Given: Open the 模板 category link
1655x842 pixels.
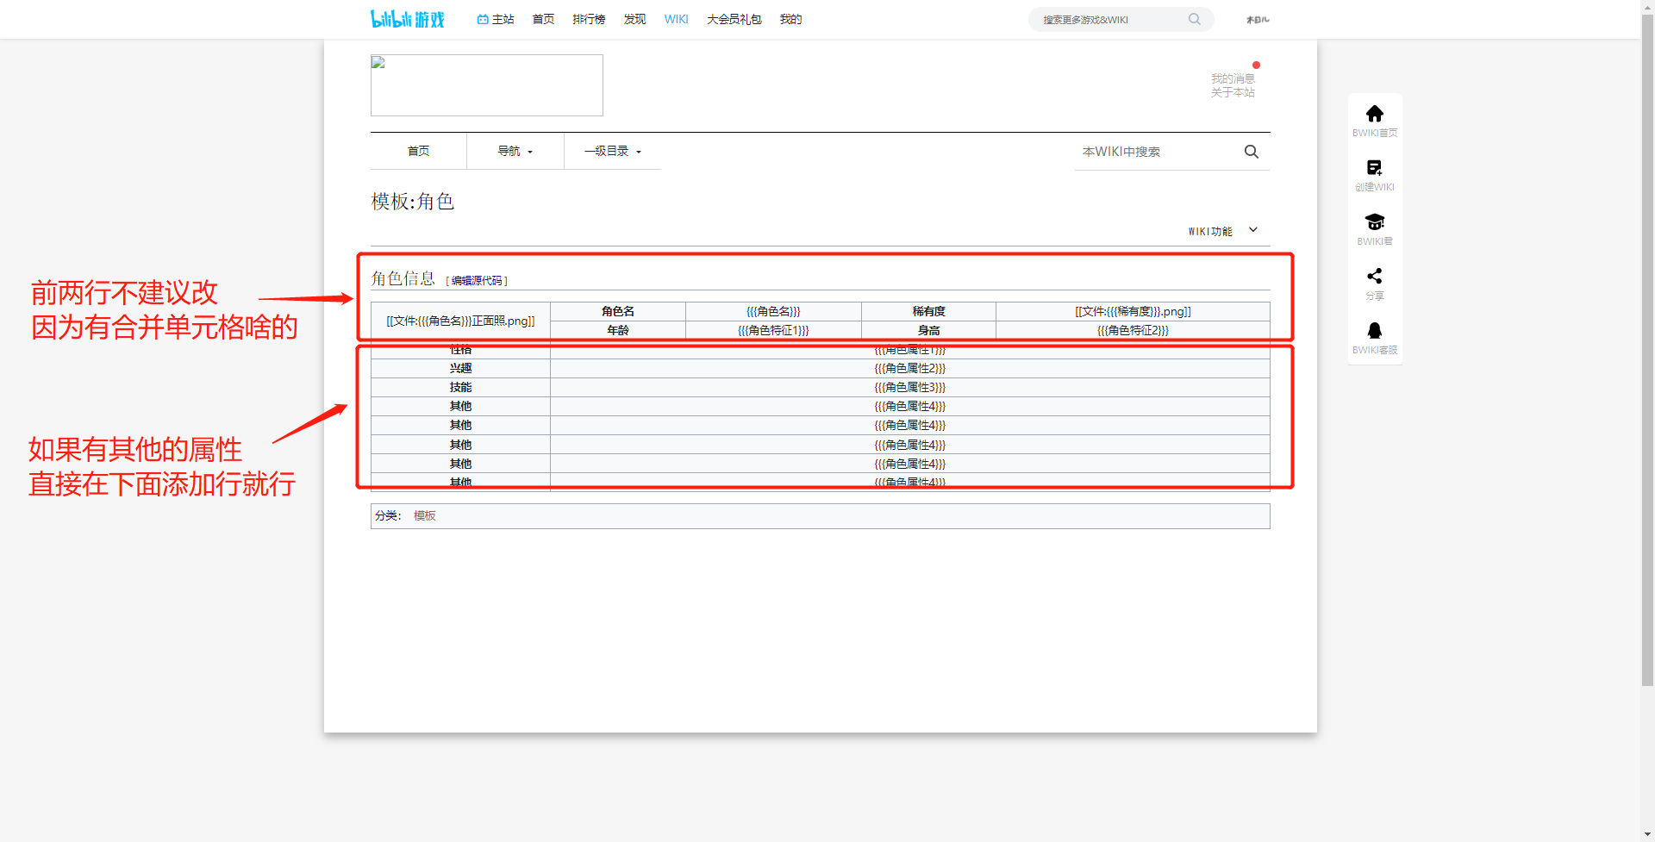Looking at the screenshot, I should [x=425, y=515].
